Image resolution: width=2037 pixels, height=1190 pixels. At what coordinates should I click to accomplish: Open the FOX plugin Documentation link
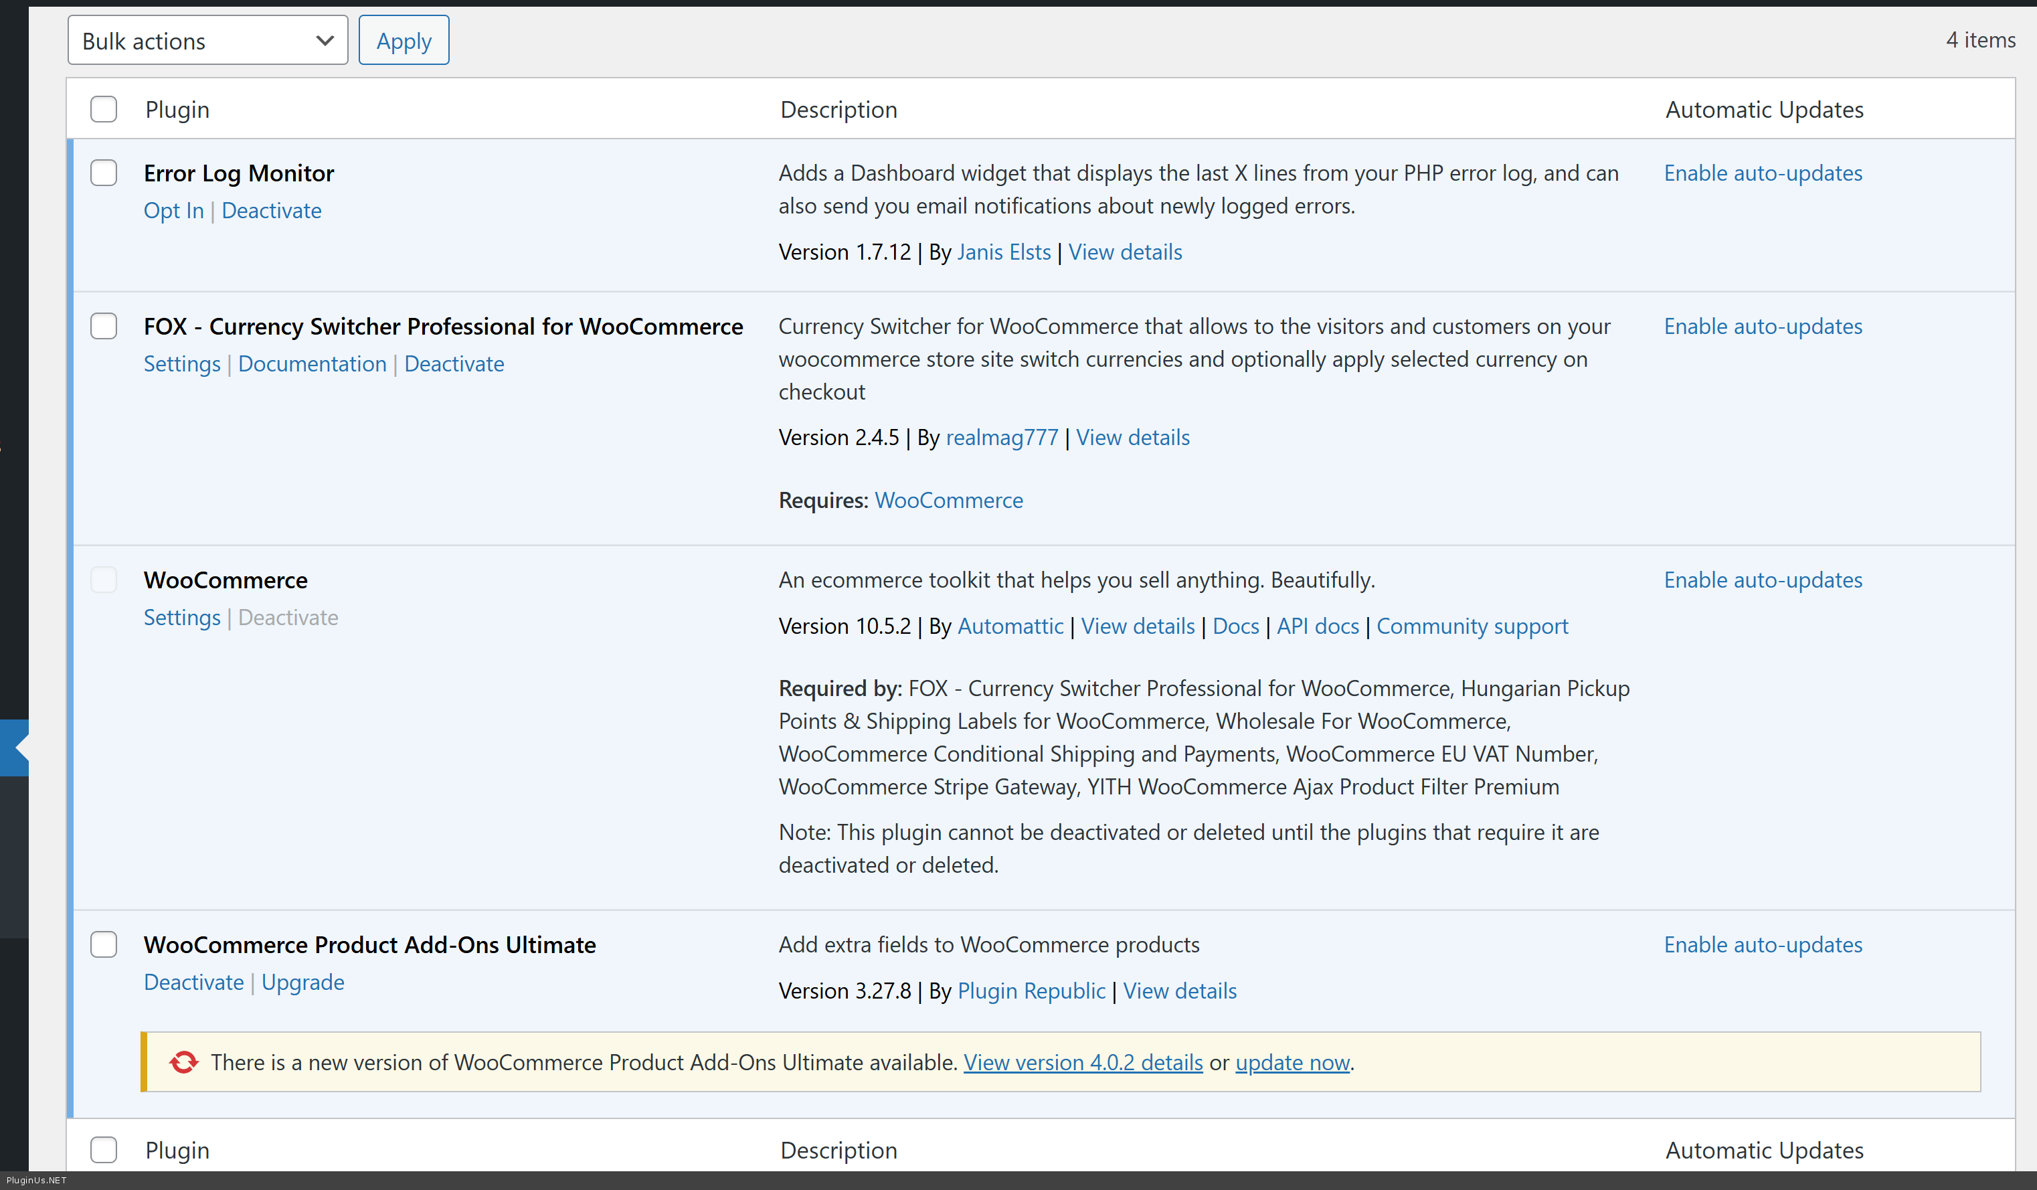tap(312, 365)
